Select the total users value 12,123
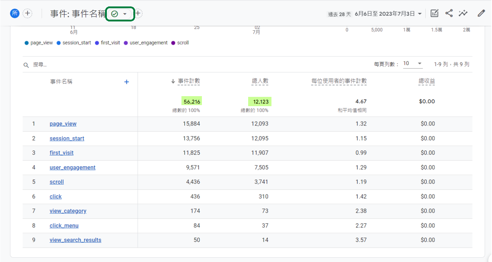The width and height of the screenshot is (492, 262). 260,102
